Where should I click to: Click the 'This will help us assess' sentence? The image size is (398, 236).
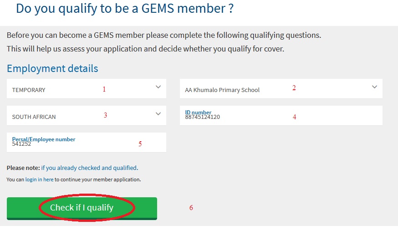[145, 49]
